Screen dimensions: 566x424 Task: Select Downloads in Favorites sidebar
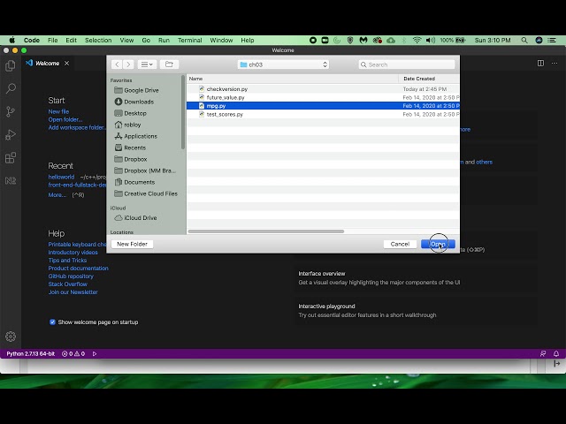[x=134, y=102]
